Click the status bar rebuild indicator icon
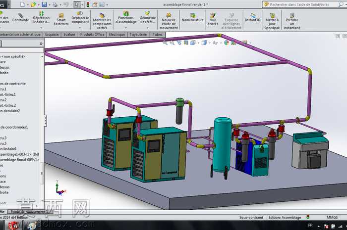 [x=308, y=217]
